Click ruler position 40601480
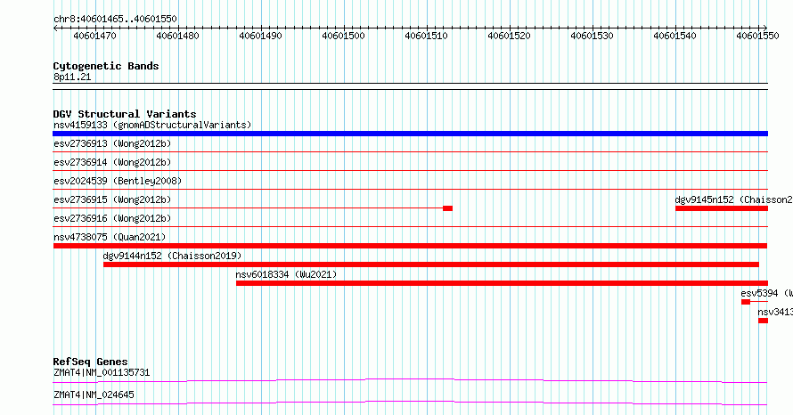 coord(178,36)
